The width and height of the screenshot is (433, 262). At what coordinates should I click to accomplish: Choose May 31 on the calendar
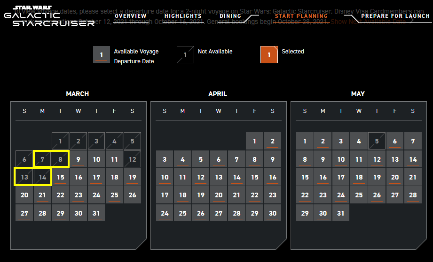(341, 213)
